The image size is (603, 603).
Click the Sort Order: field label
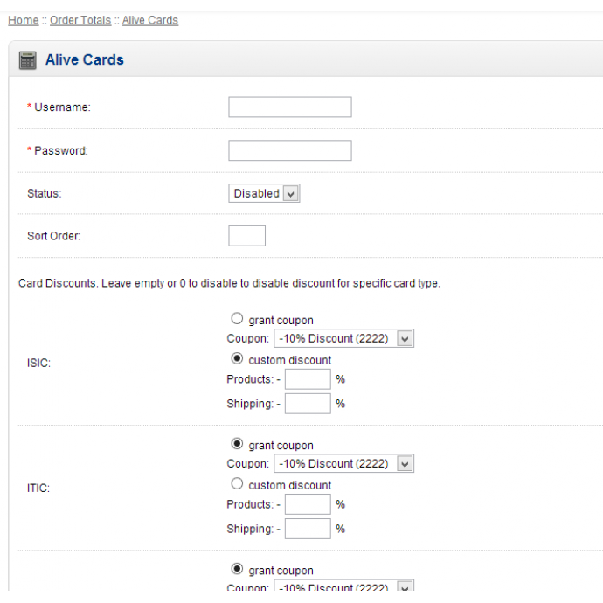coord(54,236)
